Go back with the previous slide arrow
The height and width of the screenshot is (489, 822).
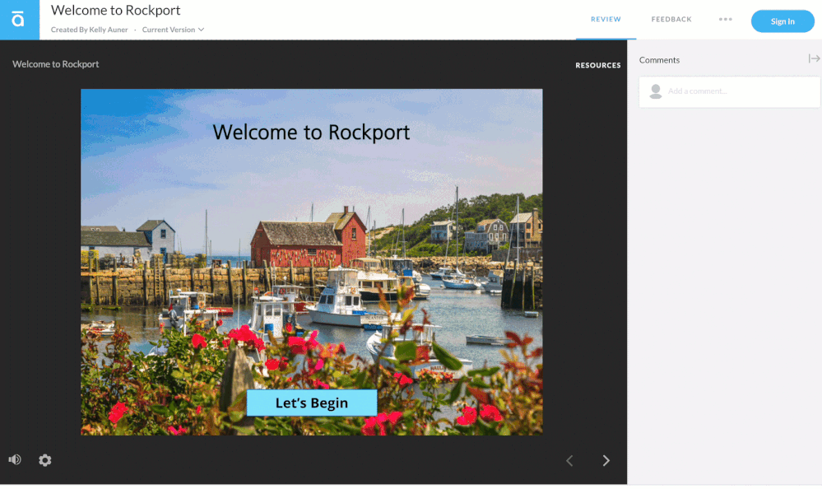pyautogui.click(x=569, y=460)
